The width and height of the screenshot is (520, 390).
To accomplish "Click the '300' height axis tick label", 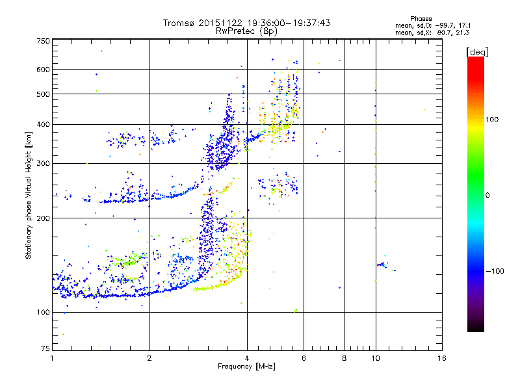I will (x=44, y=164).
